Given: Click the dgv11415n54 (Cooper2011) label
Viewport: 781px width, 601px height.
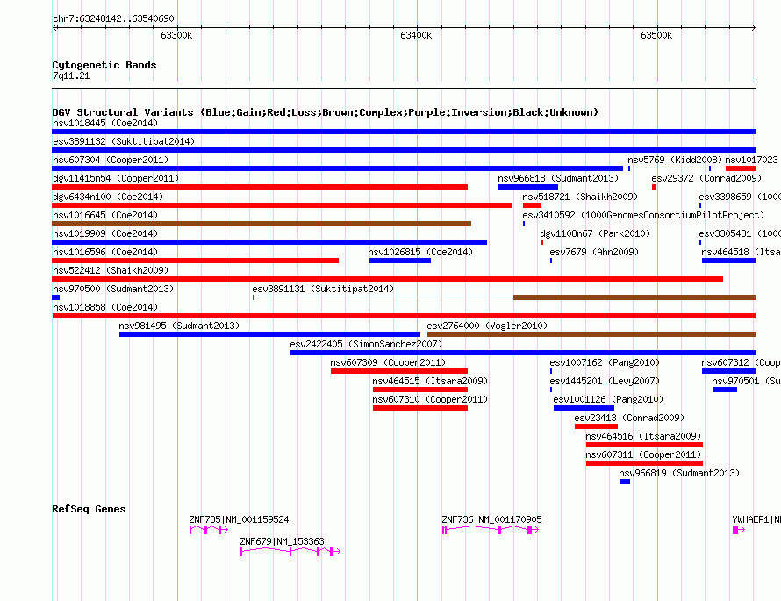Looking at the screenshot, I should [x=116, y=178].
